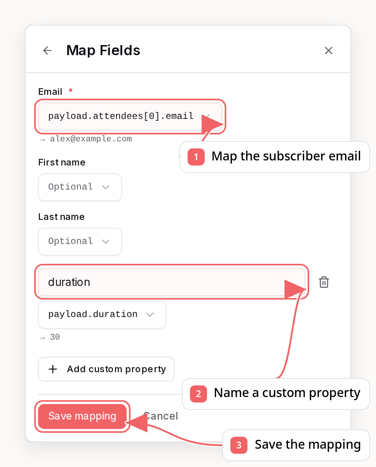Click the Last name label
376x467 pixels.
(x=61, y=217)
